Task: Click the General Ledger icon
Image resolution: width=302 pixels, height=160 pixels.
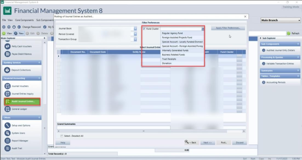Action: coord(7,109)
